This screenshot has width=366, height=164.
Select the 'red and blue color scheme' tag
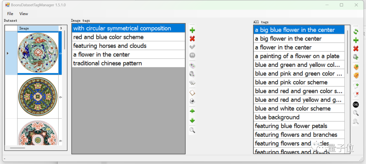point(108,37)
